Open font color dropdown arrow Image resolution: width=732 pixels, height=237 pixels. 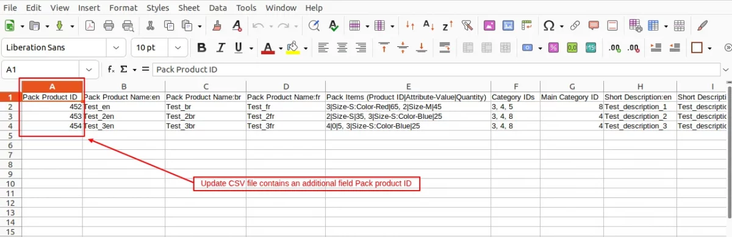click(280, 48)
